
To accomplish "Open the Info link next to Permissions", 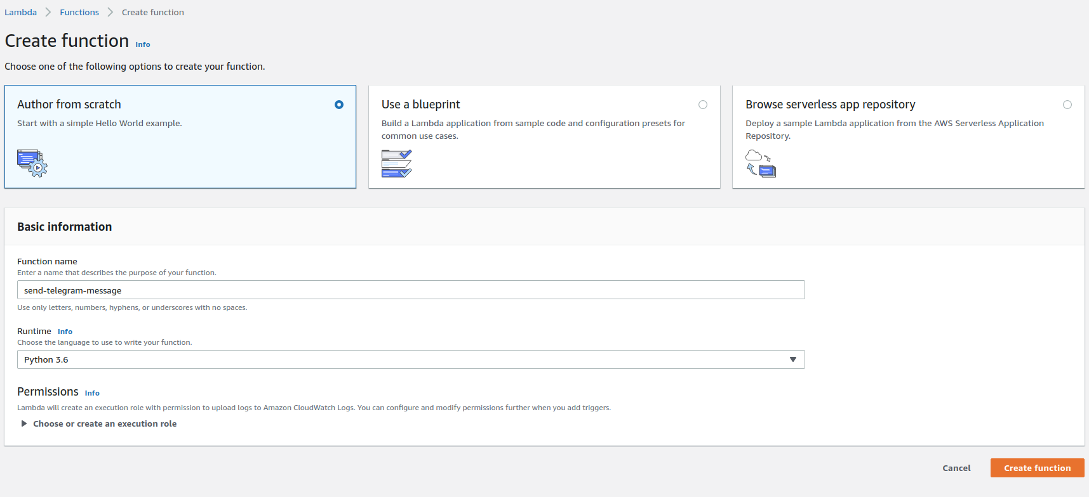I will (x=92, y=393).
